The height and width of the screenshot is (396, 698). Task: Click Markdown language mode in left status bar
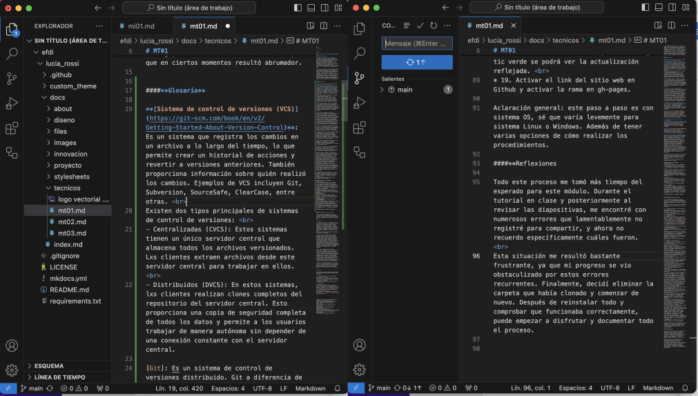(x=311, y=388)
